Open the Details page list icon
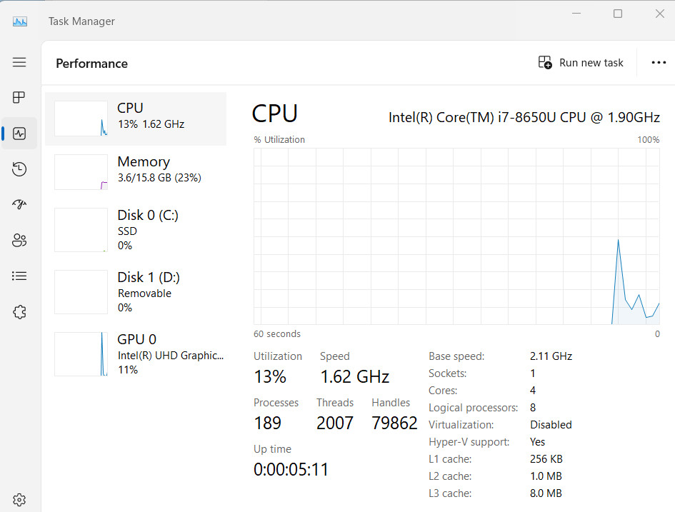Viewport: 675px width, 512px height. 19,276
